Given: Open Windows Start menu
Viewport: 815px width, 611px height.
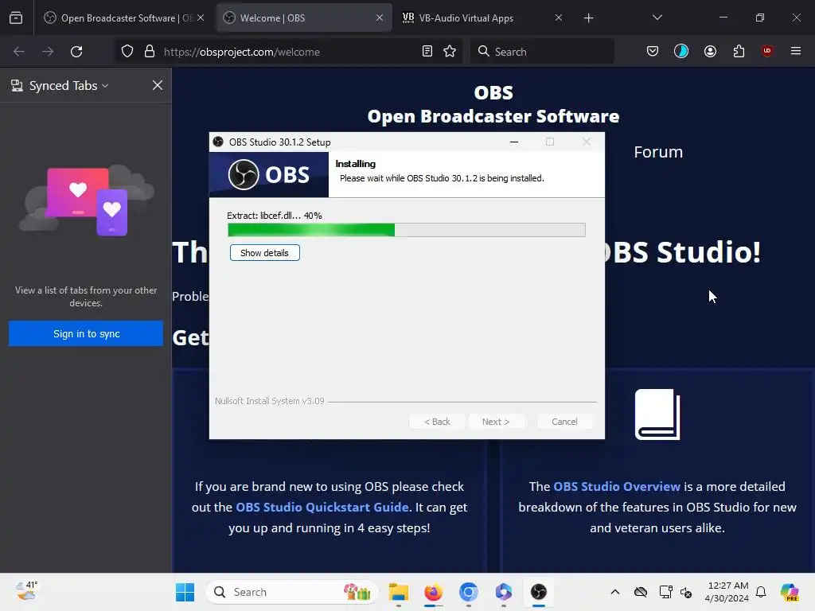Looking at the screenshot, I should click(185, 592).
